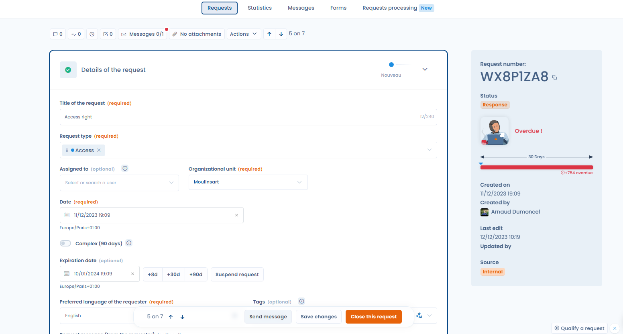Open the Actions dropdown
Screen dimensions: 623x334
244,34
